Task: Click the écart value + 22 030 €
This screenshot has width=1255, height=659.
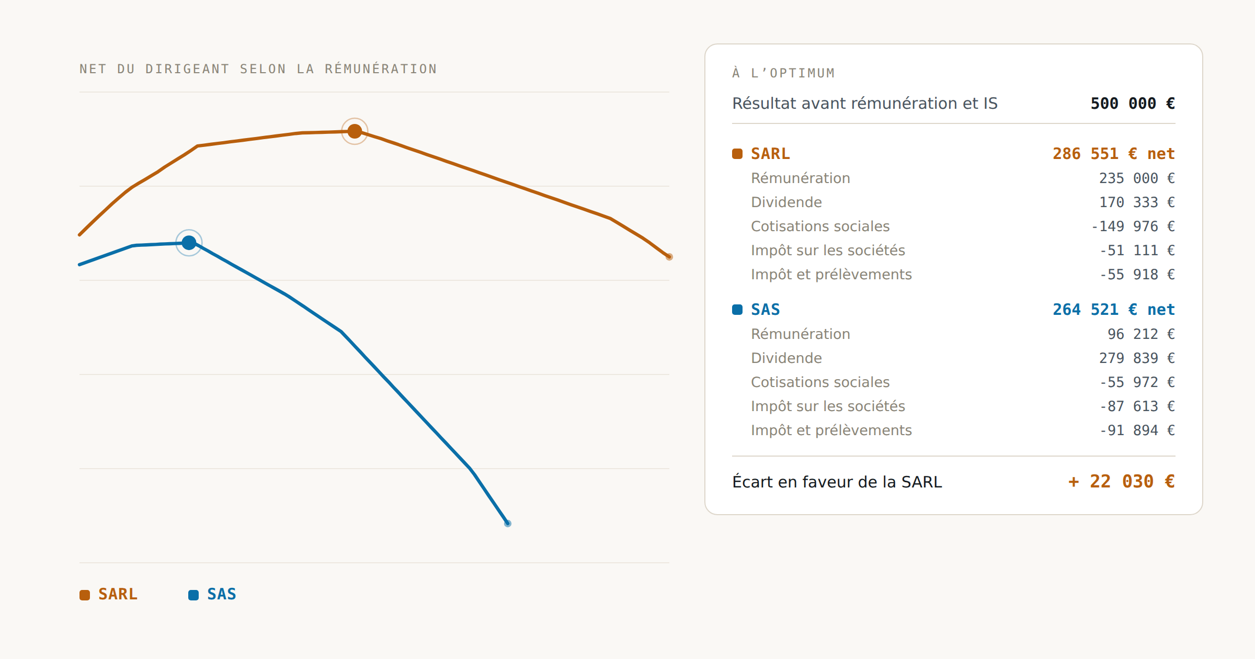Action: [x=1121, y=482]
